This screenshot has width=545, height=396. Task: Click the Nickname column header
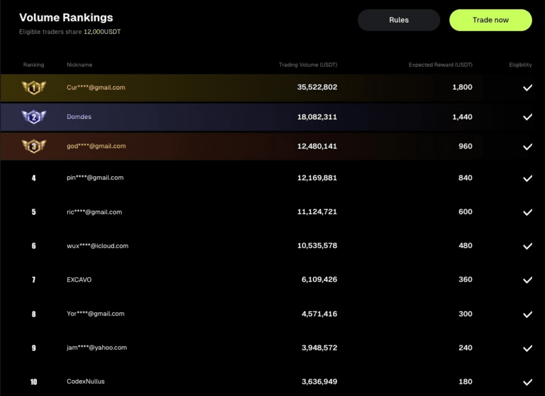click(x=79, y=65)
